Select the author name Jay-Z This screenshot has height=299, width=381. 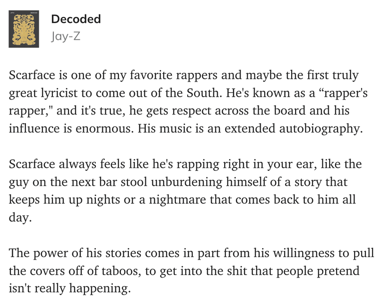[65, 36]
